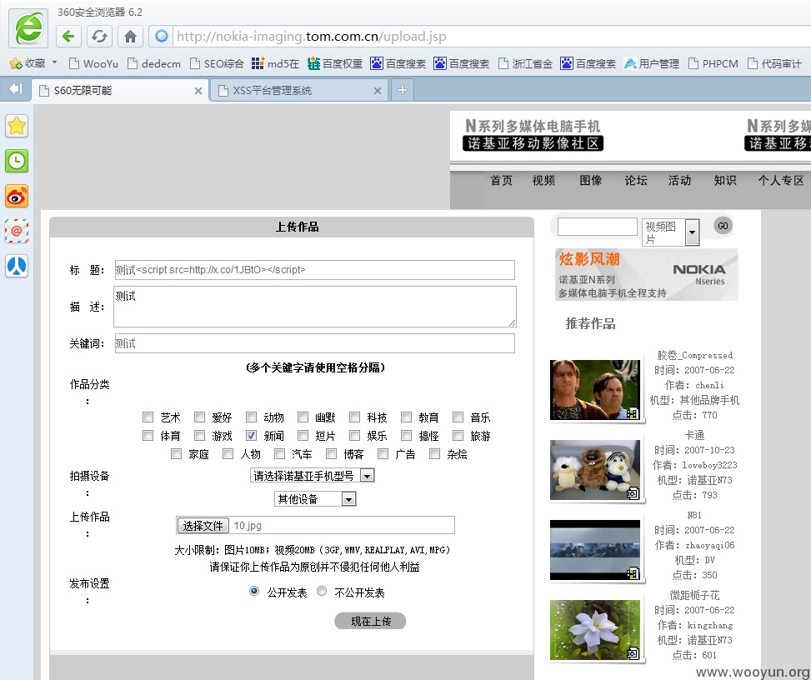Check the 科技 category checkbox
Viewport: 811px width, 680px height.
[355, 417]
